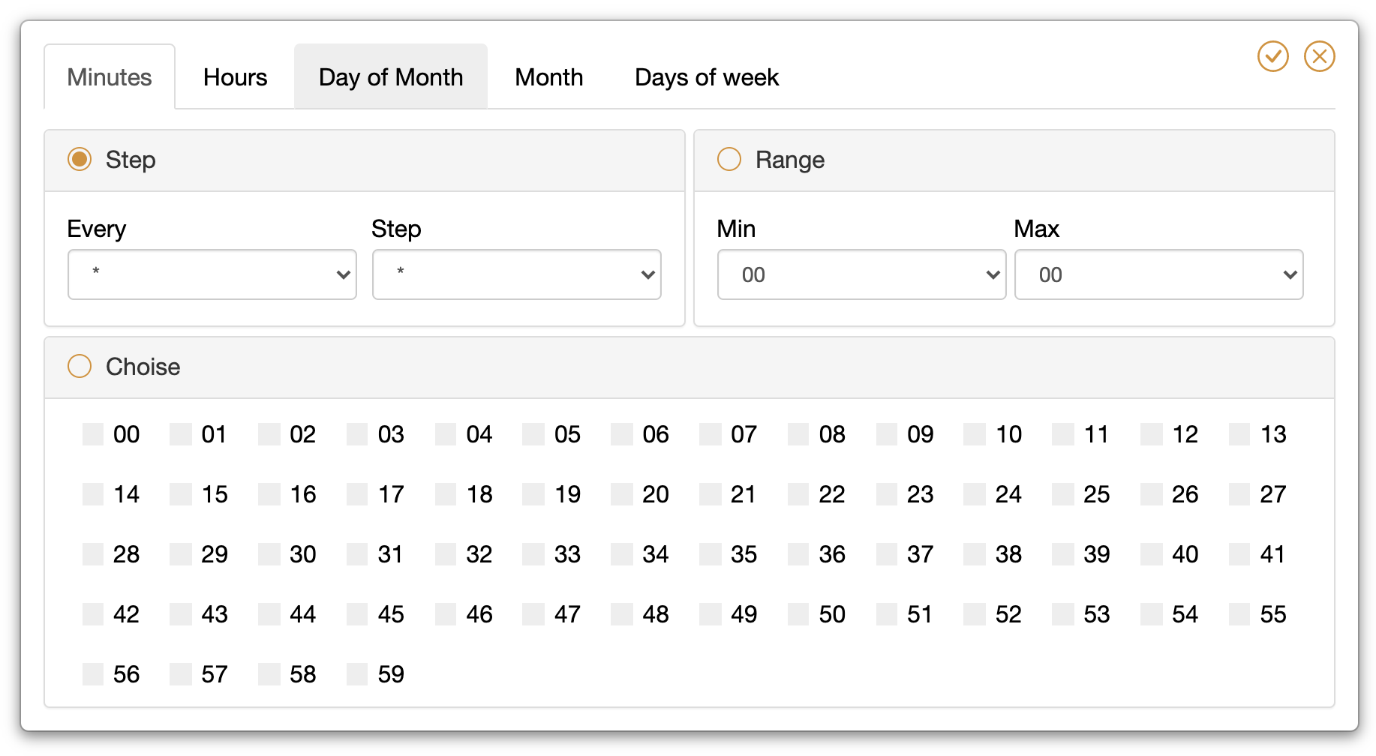Viewport: 1376px width, 756px height.
Task: Open the Every dropdown
Action: 212,274
